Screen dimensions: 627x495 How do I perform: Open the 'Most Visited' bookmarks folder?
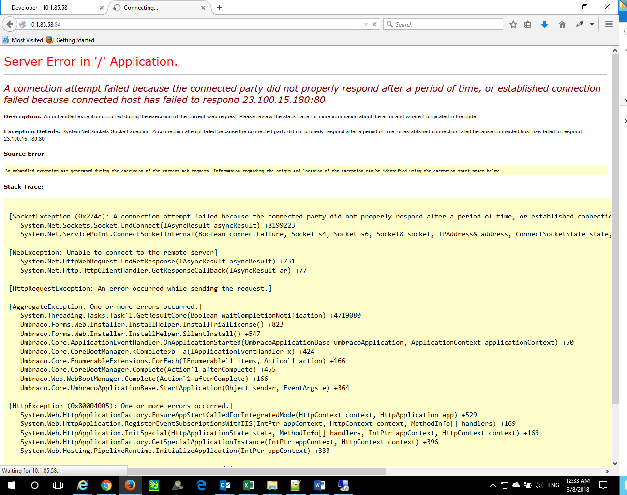23,40
